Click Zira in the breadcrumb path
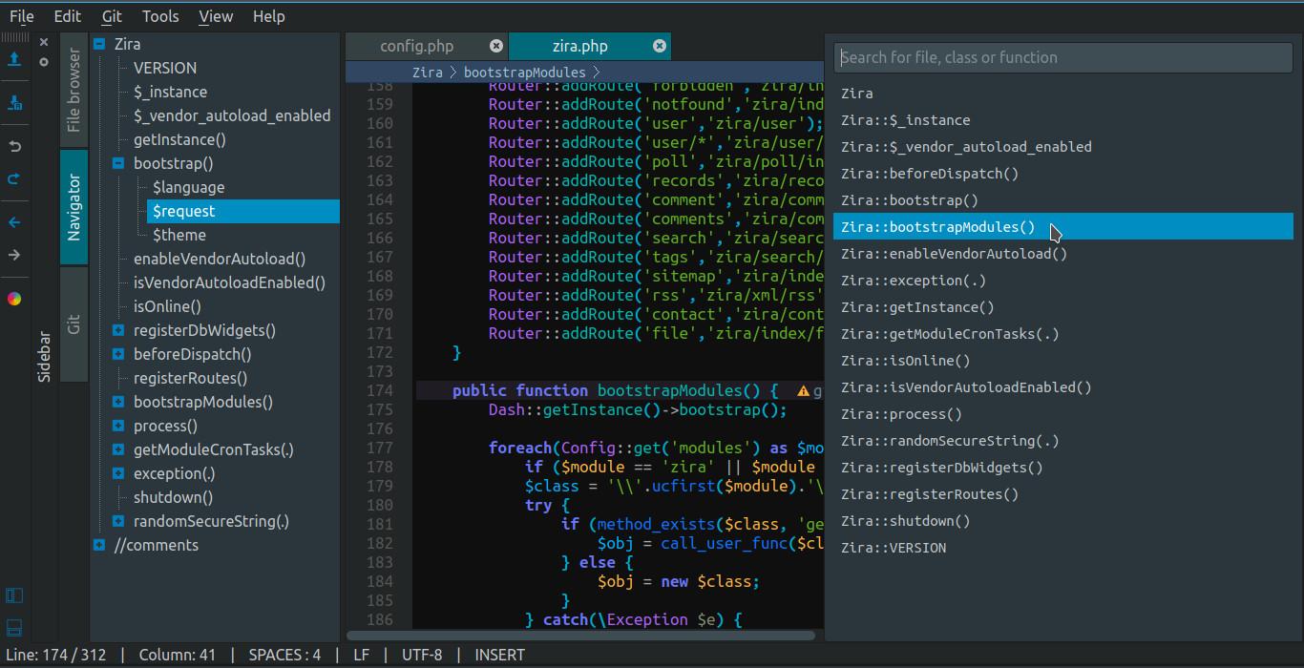This screenshot has width=1304, height=668. [427, 73]
